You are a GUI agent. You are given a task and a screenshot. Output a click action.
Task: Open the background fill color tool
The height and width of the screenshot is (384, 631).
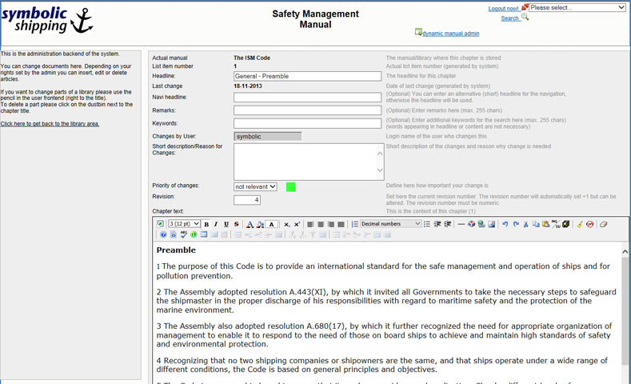(261, 224)
